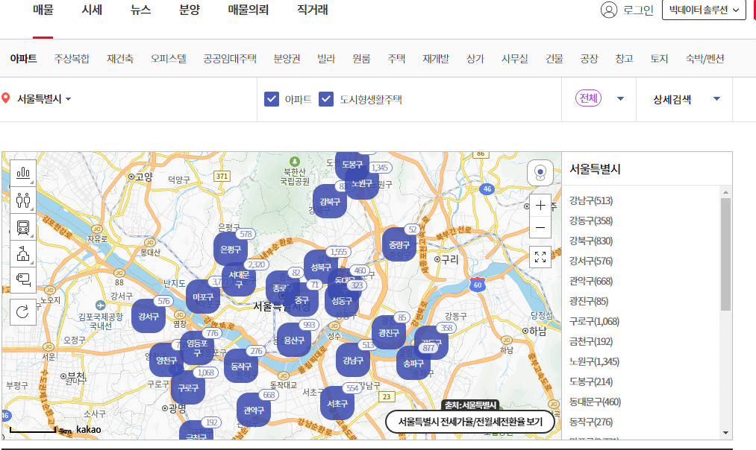Open the 빅데이터솔루션 dropdown

point(704,10)
